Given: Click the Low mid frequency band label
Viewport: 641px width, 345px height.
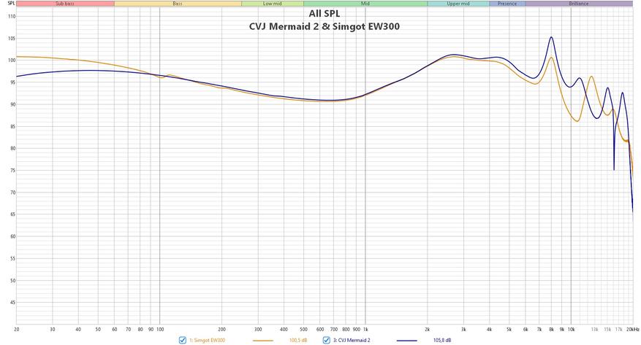Looking at the screenshot, I should pos(273,4).
